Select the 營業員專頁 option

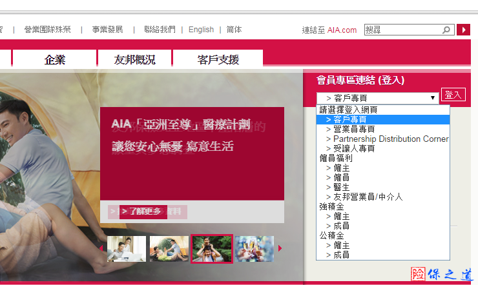click(x=383, y=129)
